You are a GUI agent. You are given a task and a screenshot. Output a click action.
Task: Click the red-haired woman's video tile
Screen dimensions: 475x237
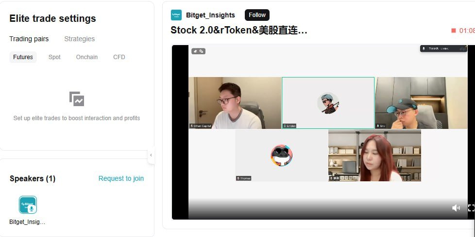coord(375,156)
